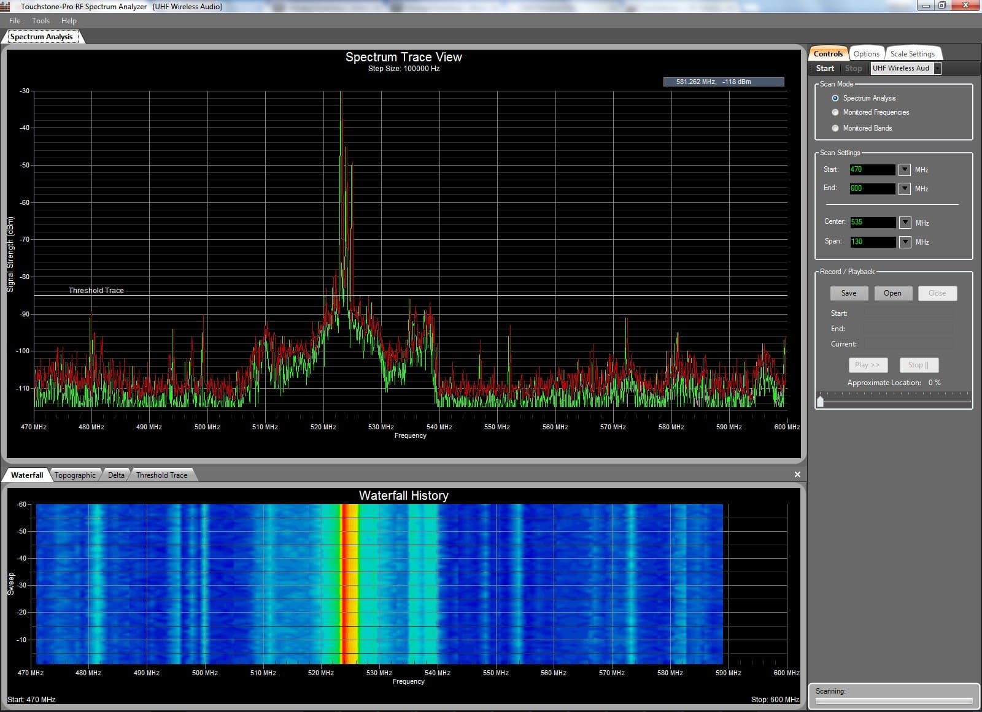Open the Center frequency dropdown
Screen dimensions: 982x712
(904, 223)
